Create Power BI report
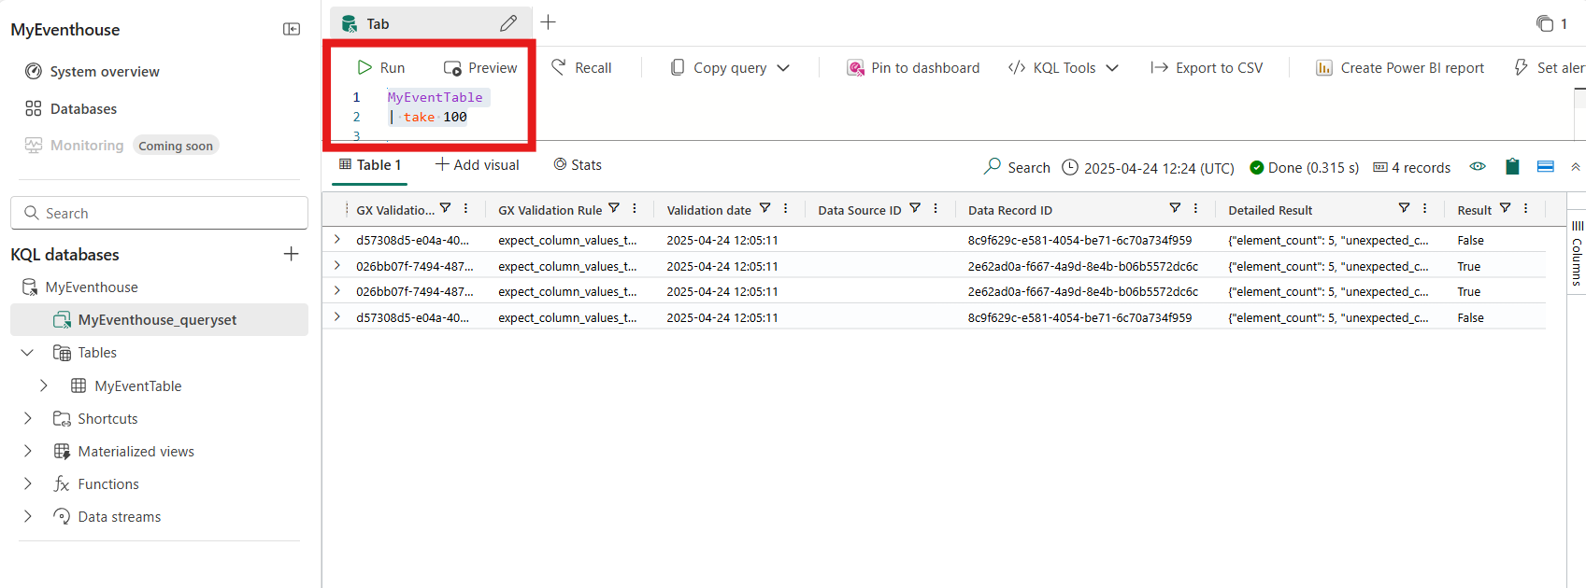Viewport: 1586px width, 588px height. pos(1400,68)
